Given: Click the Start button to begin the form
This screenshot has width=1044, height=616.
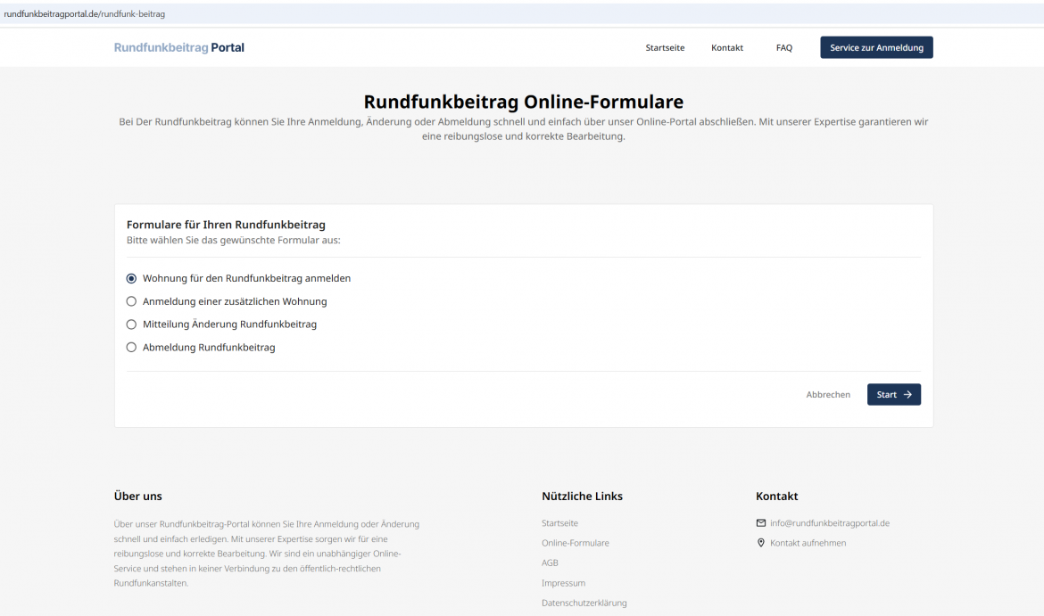Looking at the screenshot, I should pyautogui.click(x=893, y=394).
